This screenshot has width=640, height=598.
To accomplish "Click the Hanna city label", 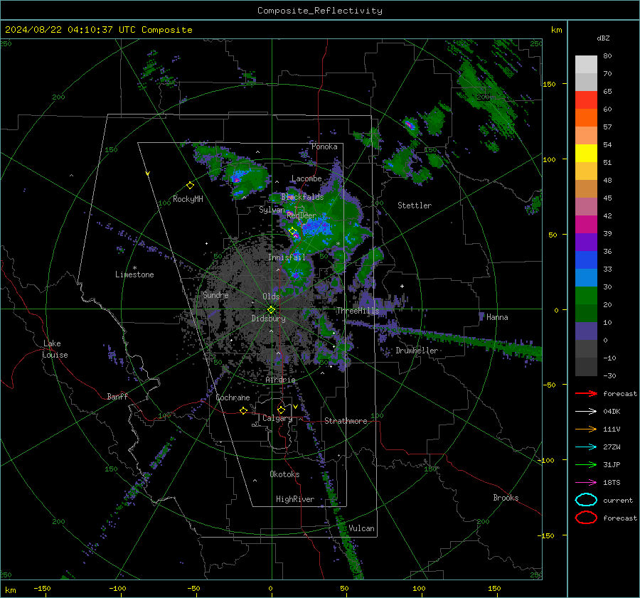I will pos(497,317).
